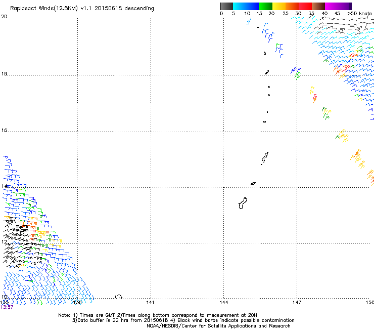Click the gray 0-5 knots legend color

[x=226, y=6]
